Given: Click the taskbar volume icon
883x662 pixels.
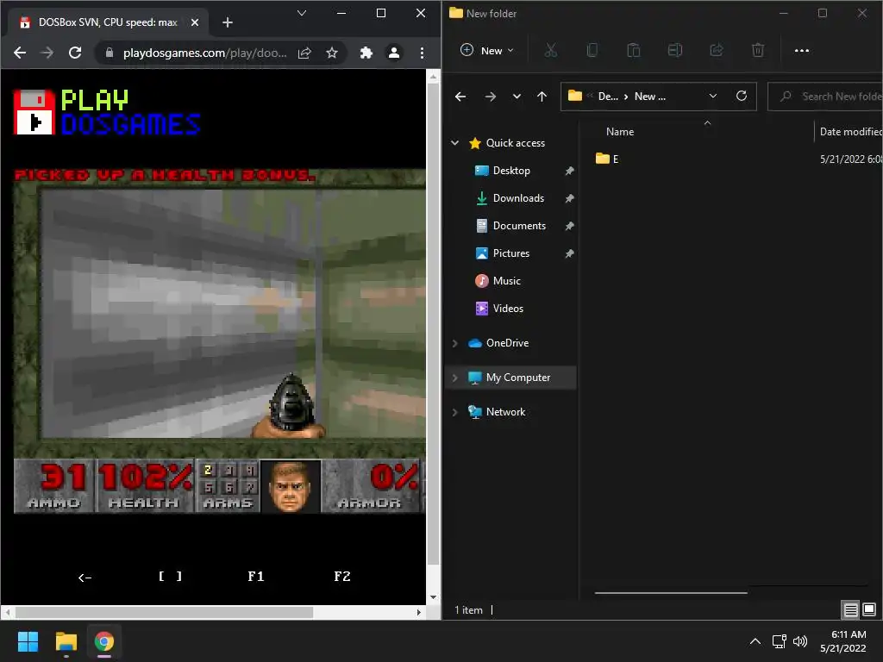Looking at the screenshot, I should [799, 641].
